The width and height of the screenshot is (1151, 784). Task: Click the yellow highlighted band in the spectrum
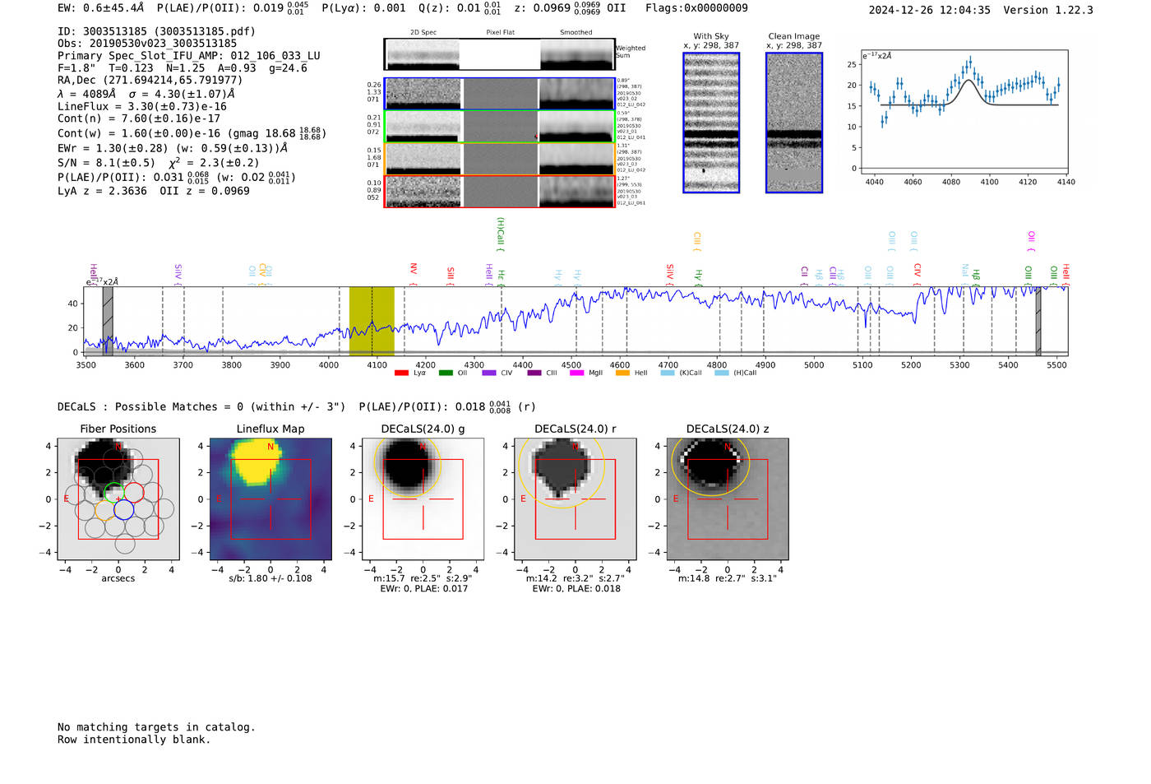pos(372,321)
